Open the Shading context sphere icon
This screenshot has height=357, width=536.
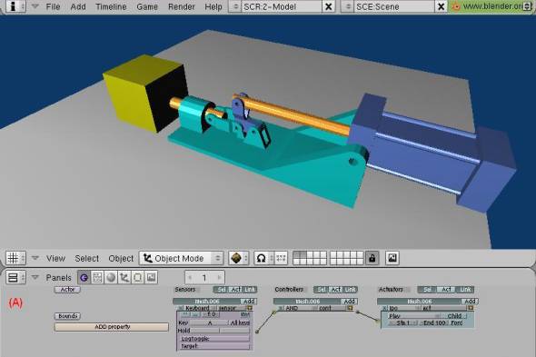(x=111, y=277)
